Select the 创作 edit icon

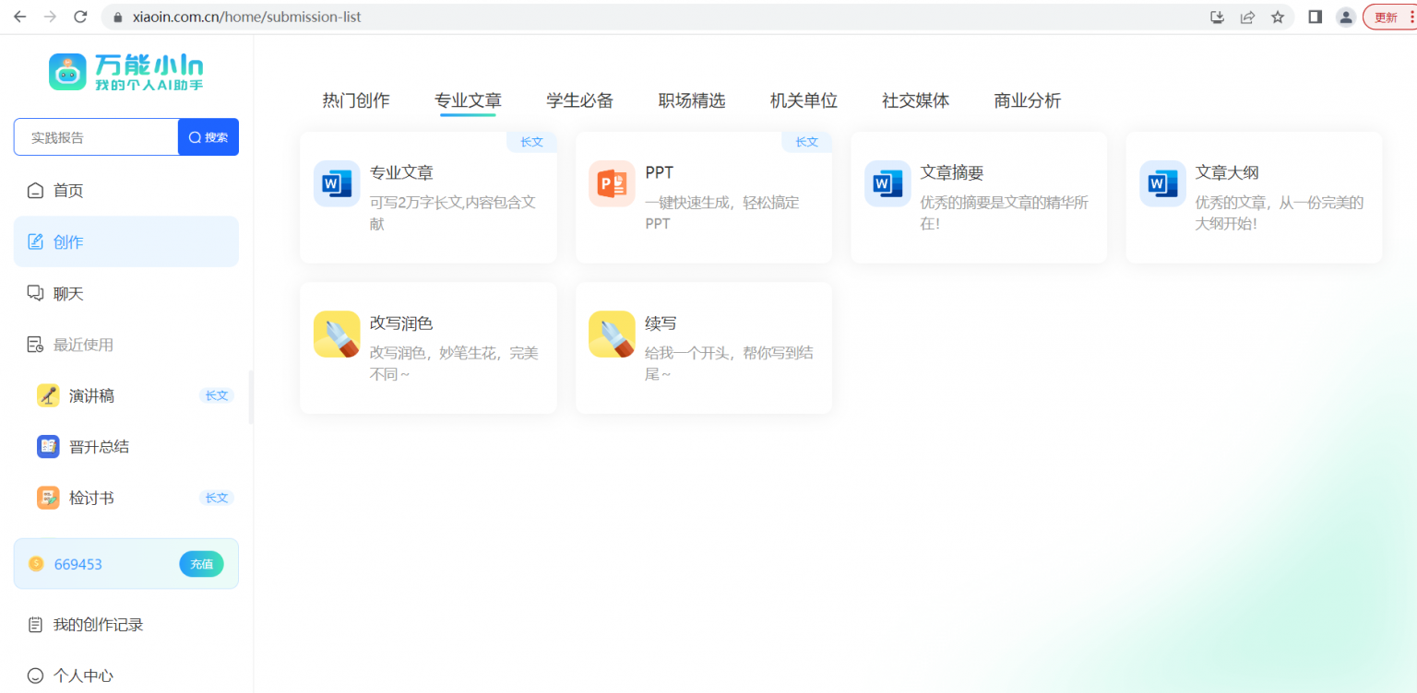coord(35,241)
